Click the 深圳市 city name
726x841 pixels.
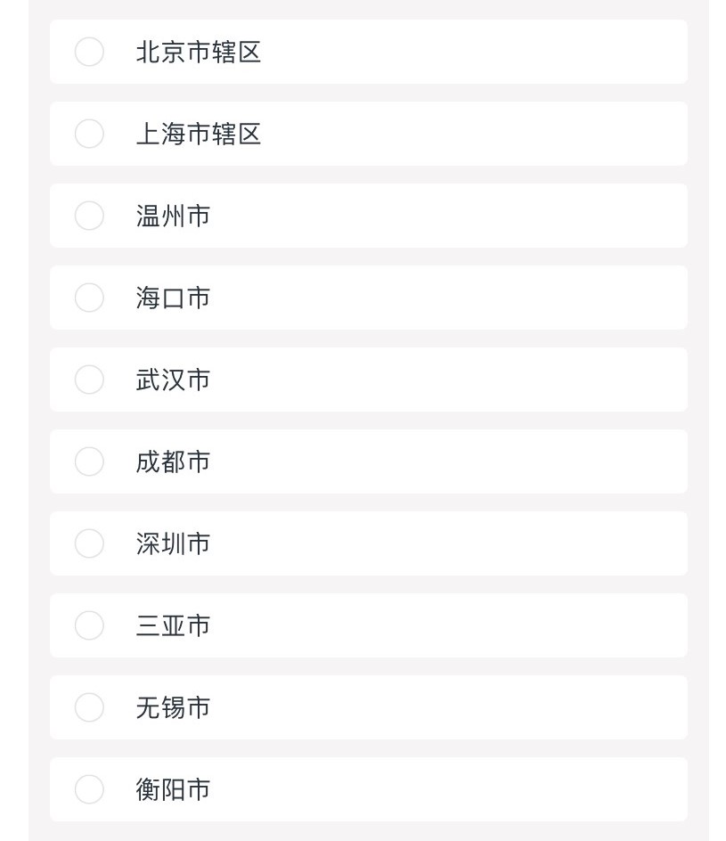click(173, 543)
